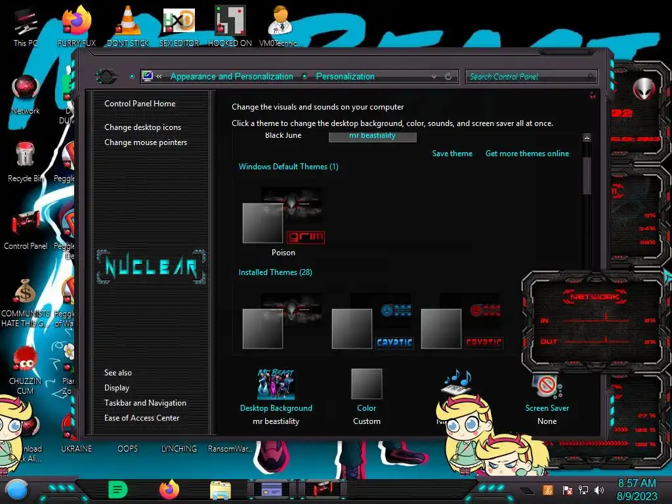Select the Black June theme
672x504 pixels.
pos(283,135)
